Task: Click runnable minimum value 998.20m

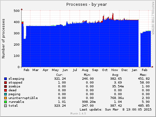Action: pos(89,102)
